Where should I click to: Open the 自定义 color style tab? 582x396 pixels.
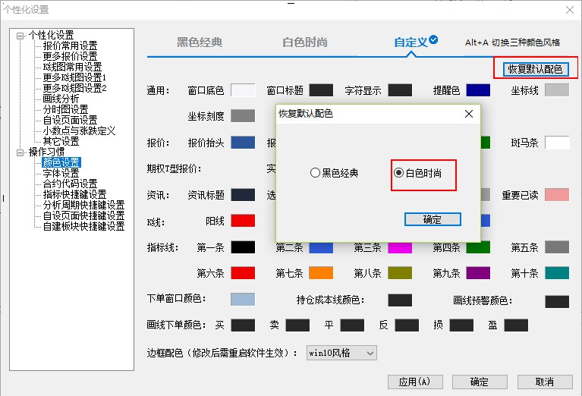point(411,42)
